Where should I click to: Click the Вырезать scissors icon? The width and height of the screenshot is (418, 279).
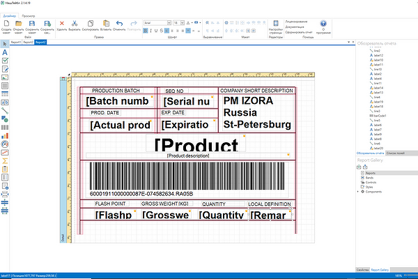[x=75, y=24]
